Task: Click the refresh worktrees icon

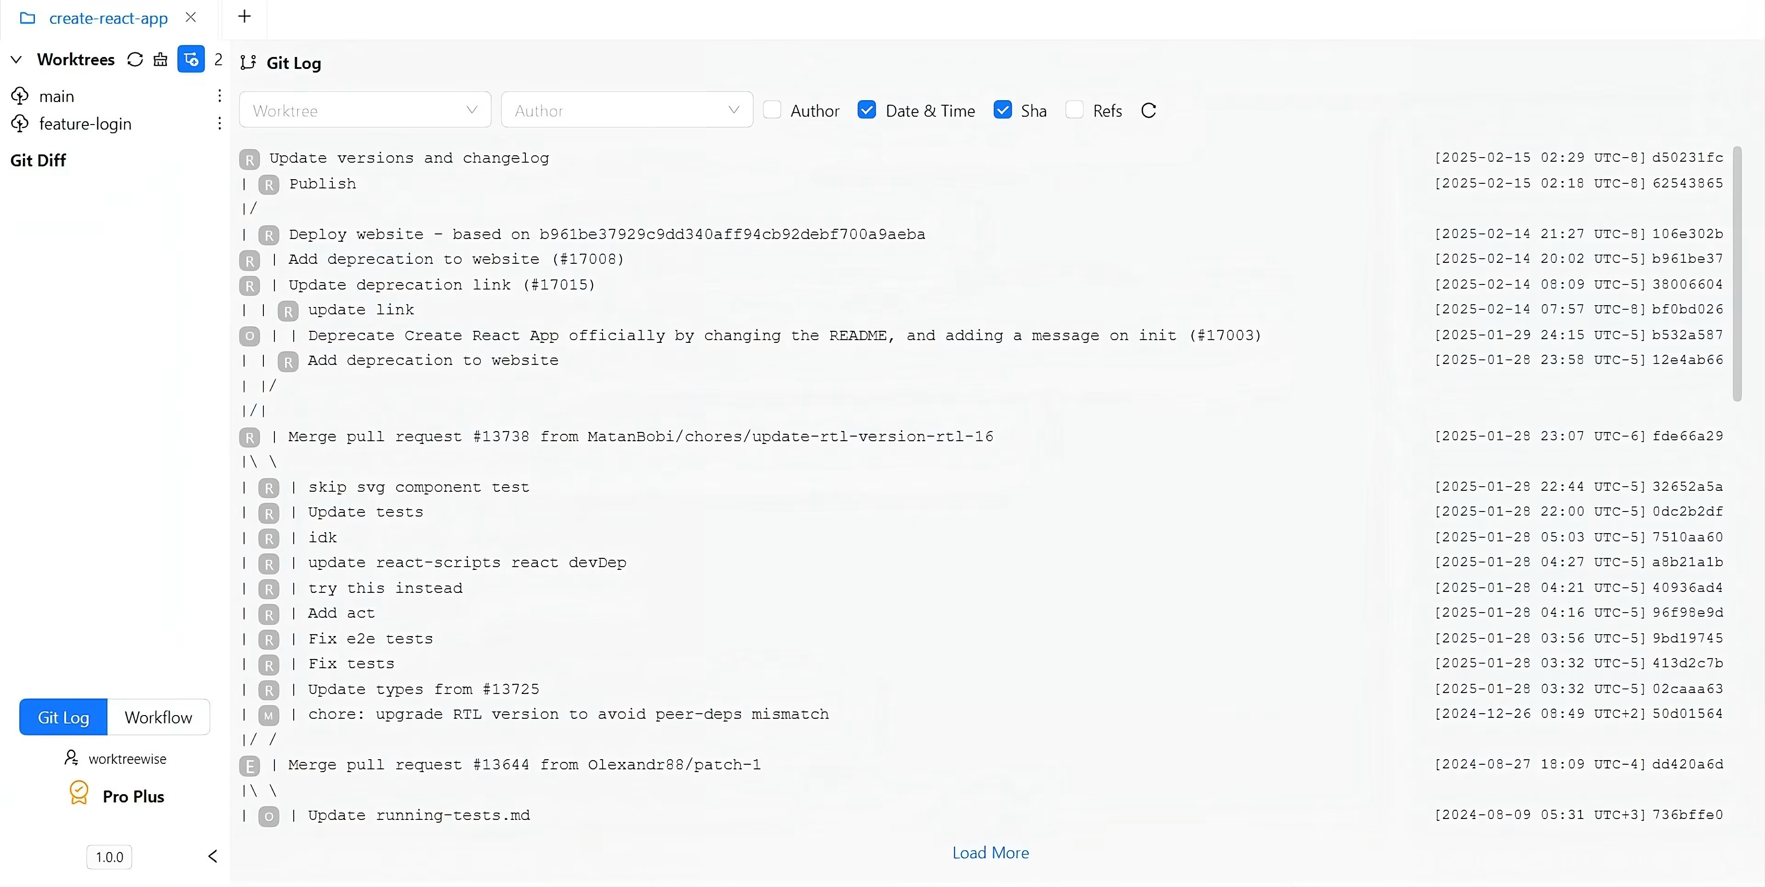Action: tap(135, 60)
